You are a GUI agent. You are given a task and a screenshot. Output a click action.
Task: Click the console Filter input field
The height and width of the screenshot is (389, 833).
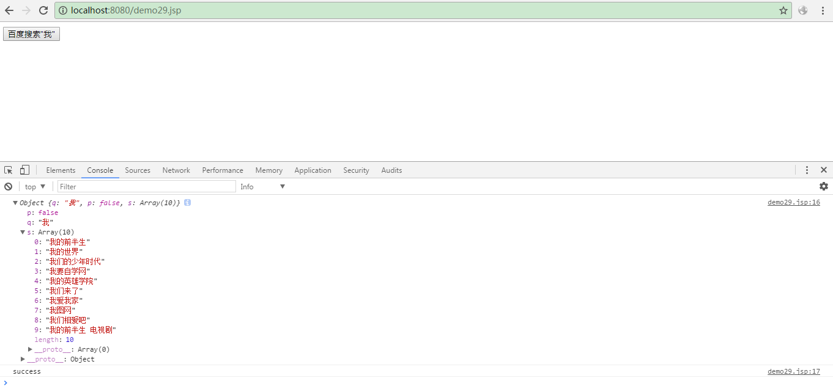pos(146,187)
